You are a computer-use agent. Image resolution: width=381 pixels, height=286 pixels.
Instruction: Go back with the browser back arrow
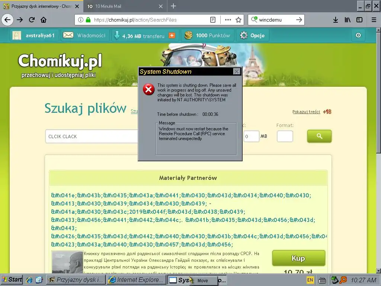[7, 20]
